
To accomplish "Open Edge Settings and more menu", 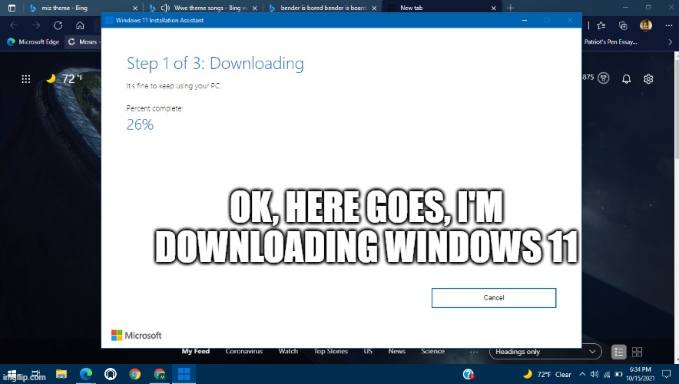I will pyautogui.click(x=668, y=25).
